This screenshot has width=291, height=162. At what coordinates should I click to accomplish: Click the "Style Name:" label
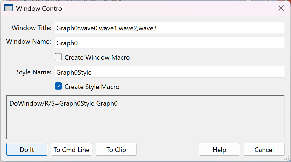[x=34, y=72]
